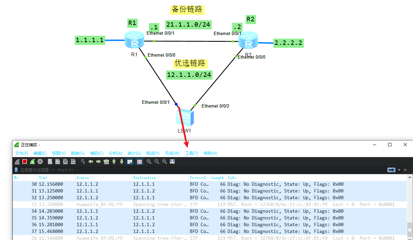Toggle auto-scroll during live capture
Viewport: 413px width, 240px height.
(129, 161)
